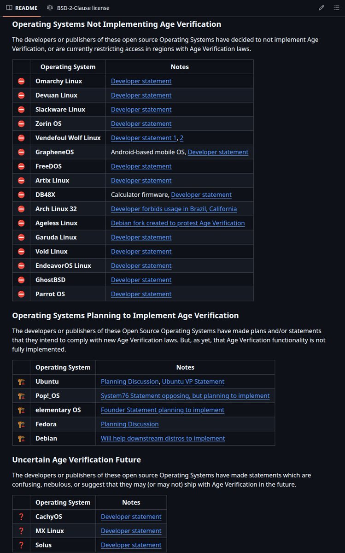
Task: Click the no-entry icon beside GrapheneOS
Action: (x=21, y=152)
